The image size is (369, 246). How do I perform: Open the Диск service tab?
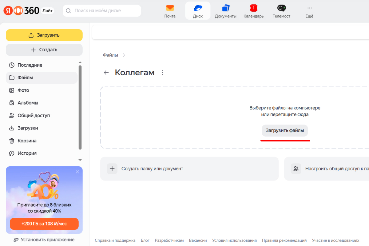click(198, 11)
